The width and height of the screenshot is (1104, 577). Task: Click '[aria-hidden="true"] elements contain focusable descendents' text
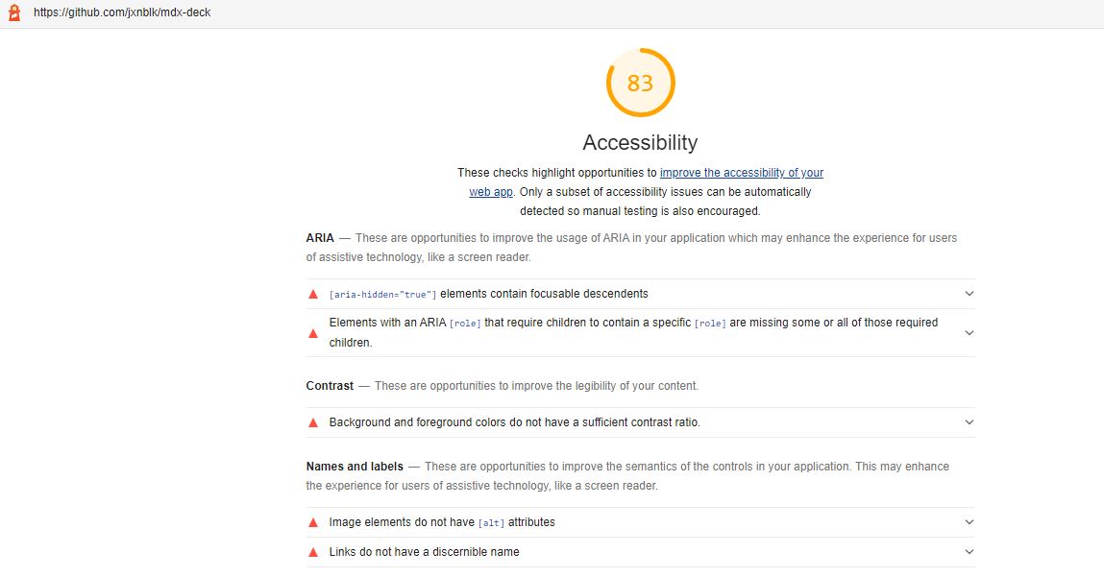[x=489, y=294]
